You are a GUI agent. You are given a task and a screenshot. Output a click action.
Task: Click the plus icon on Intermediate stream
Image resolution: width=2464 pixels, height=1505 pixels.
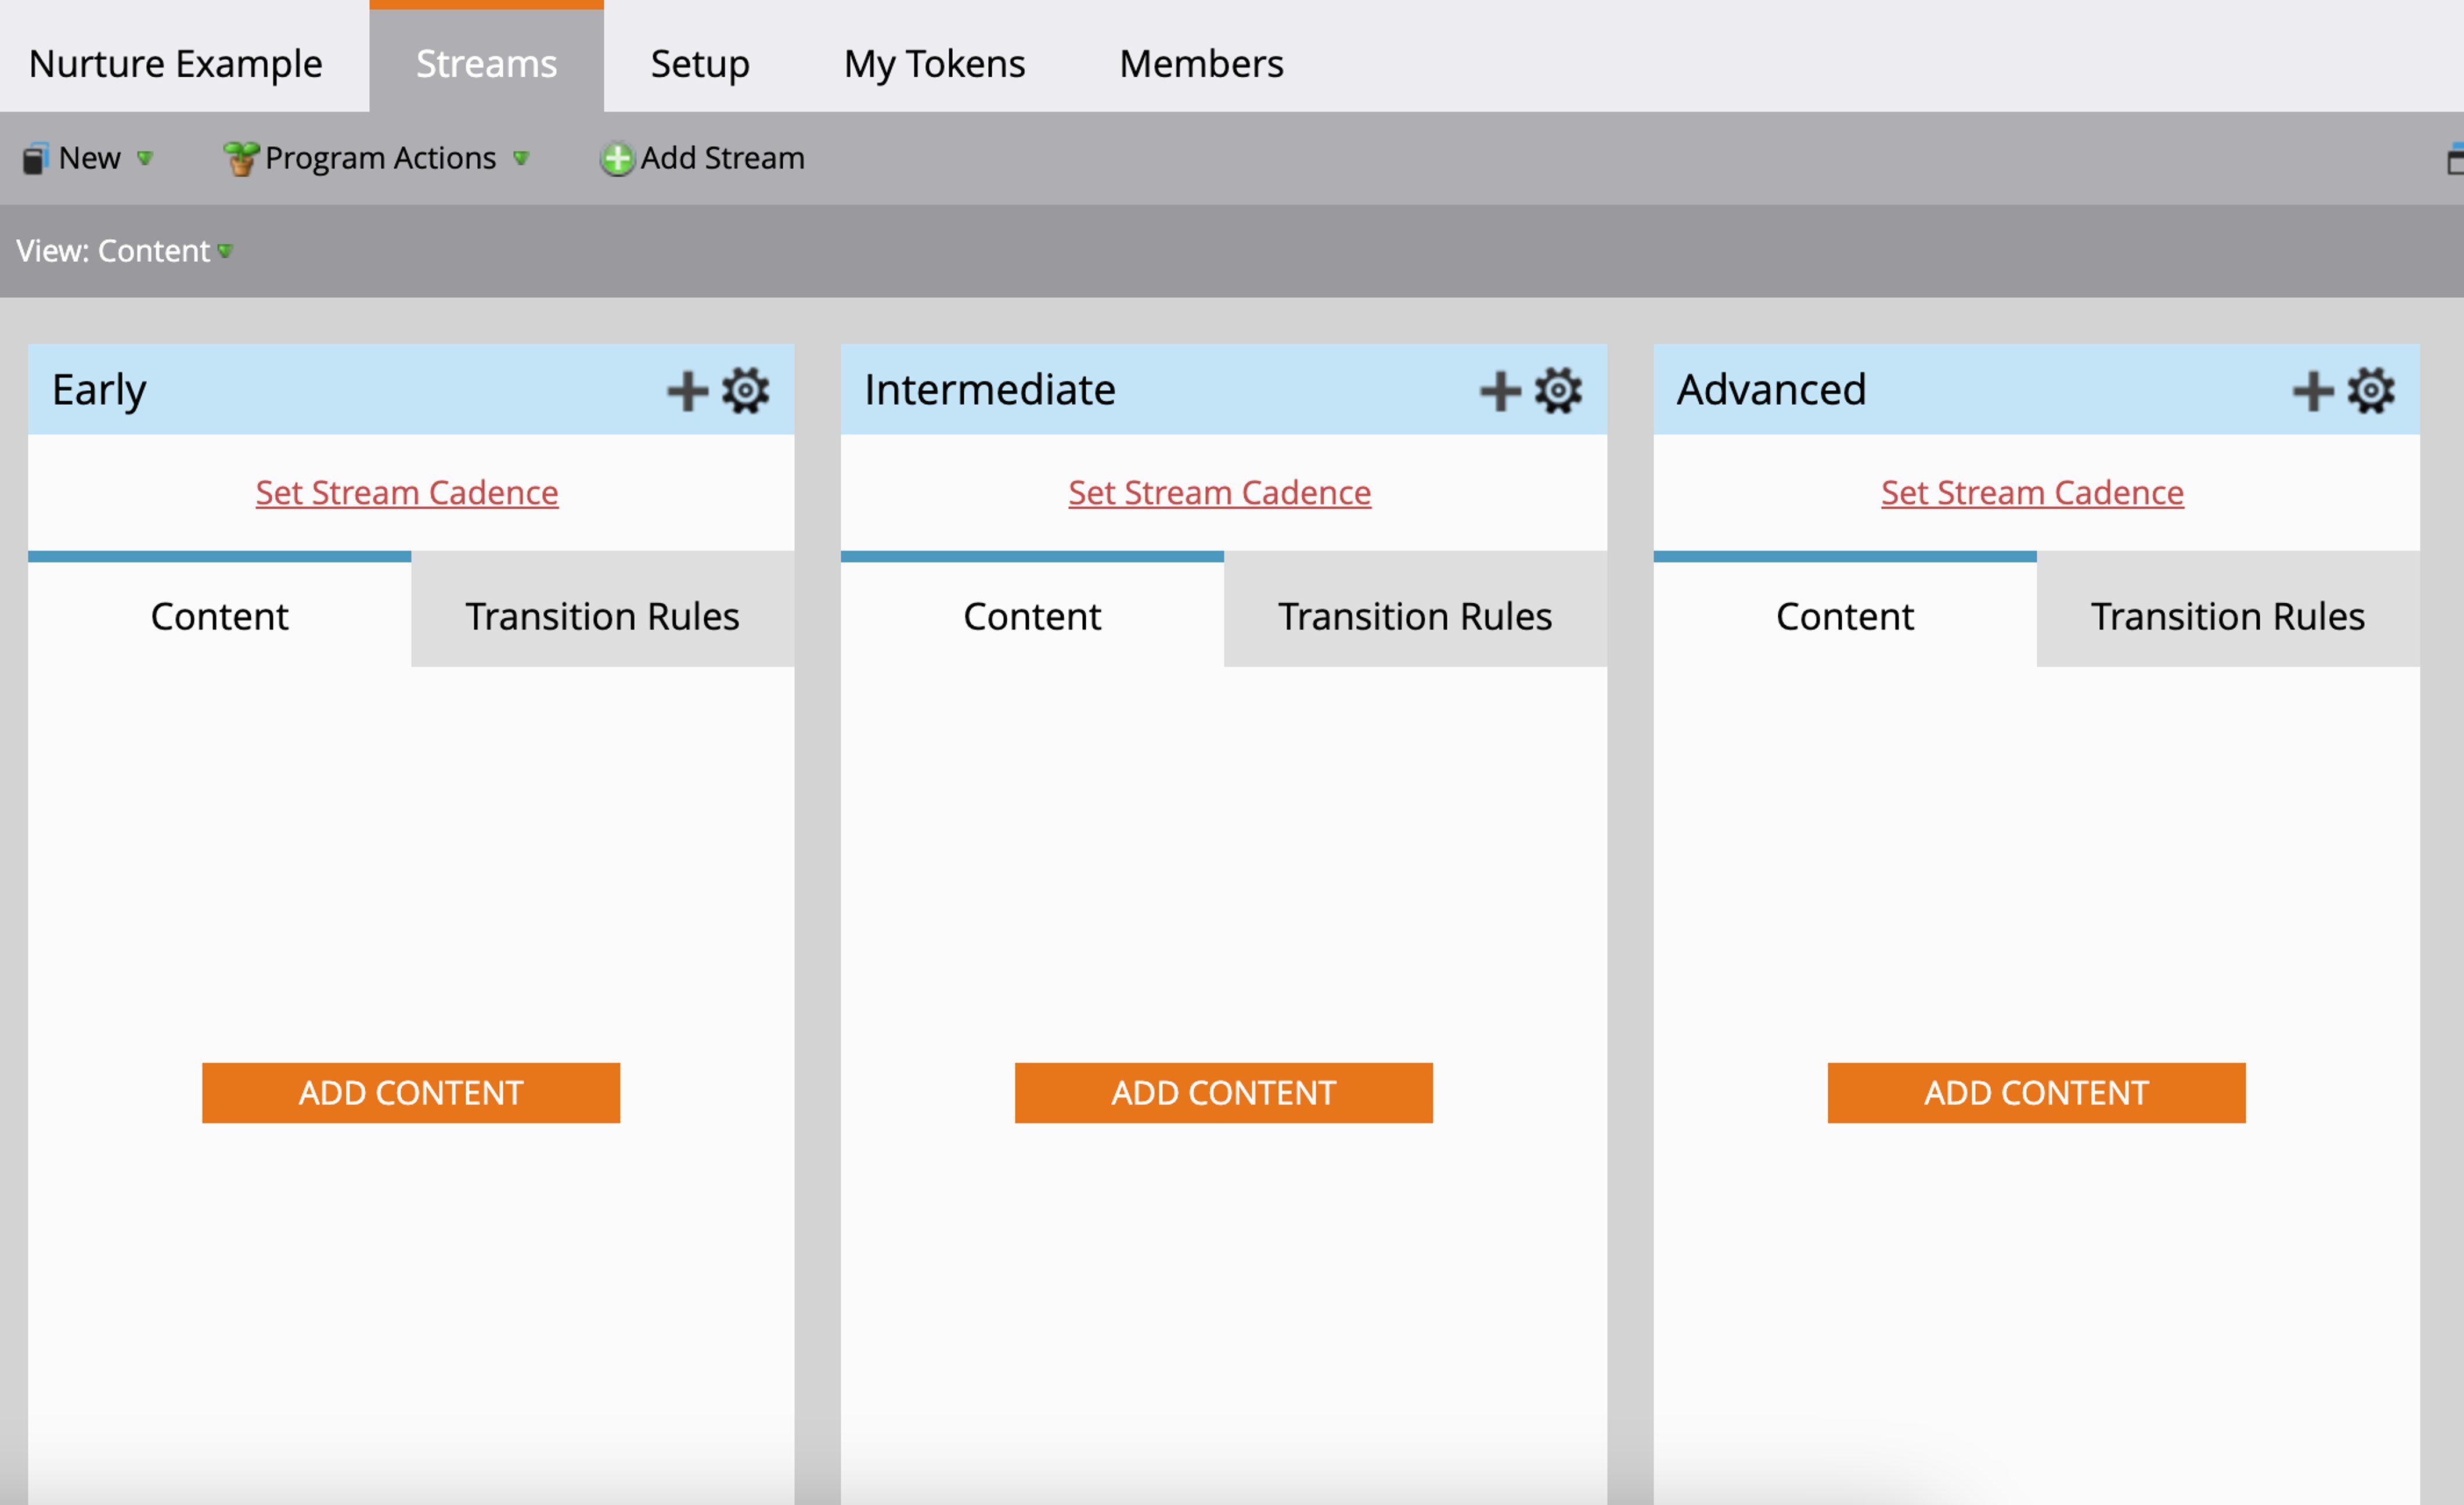click(x=1500, y=391)
